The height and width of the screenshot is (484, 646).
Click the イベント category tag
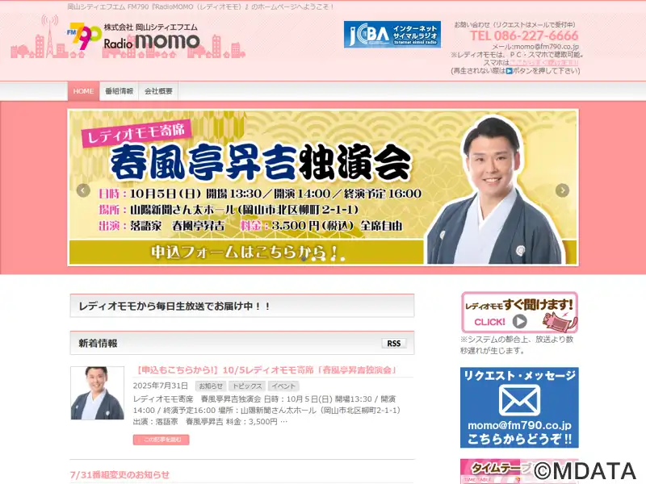tap(283, 386)
